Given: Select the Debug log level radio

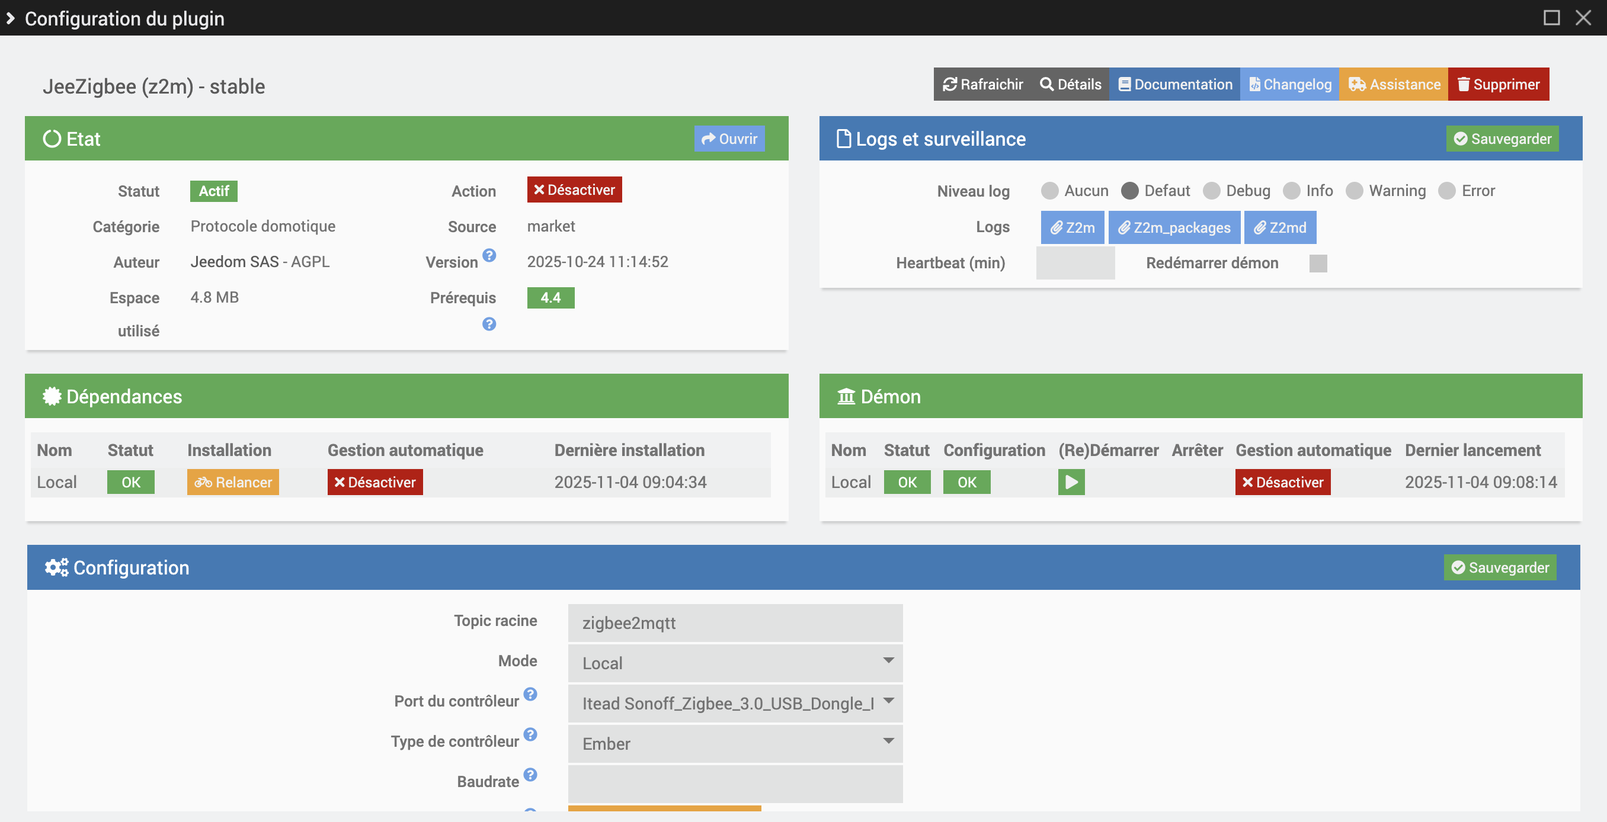Looking at the screenshot, I should tap(1212, 191).
